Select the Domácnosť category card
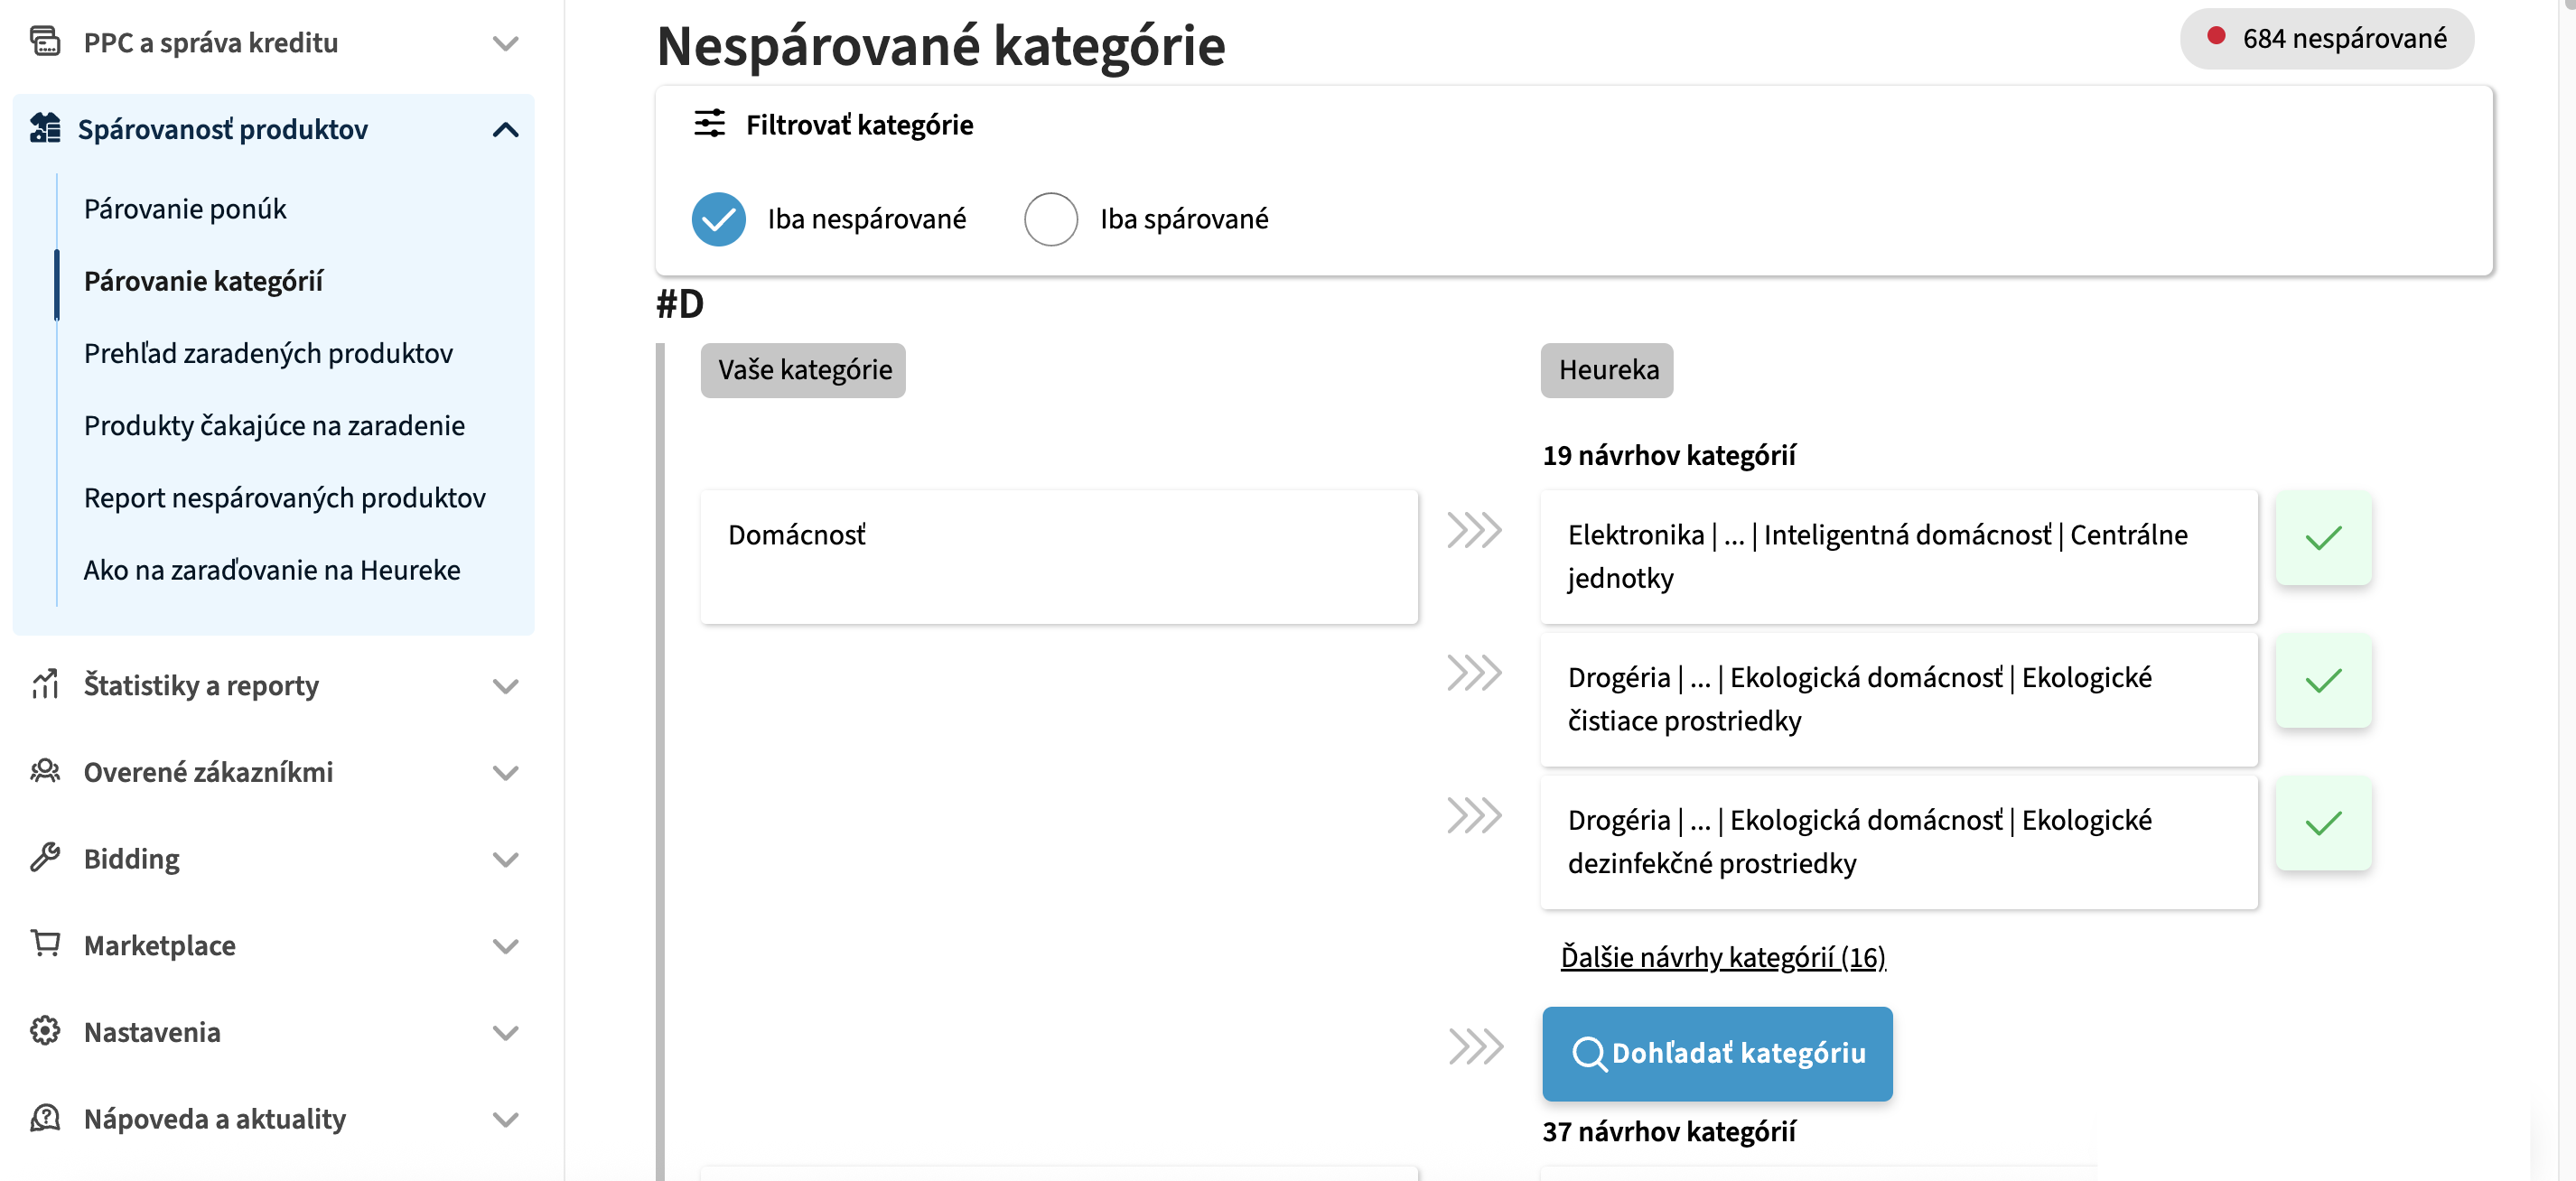This screenshot has height=1181, width=2576. coord(1059,557)
